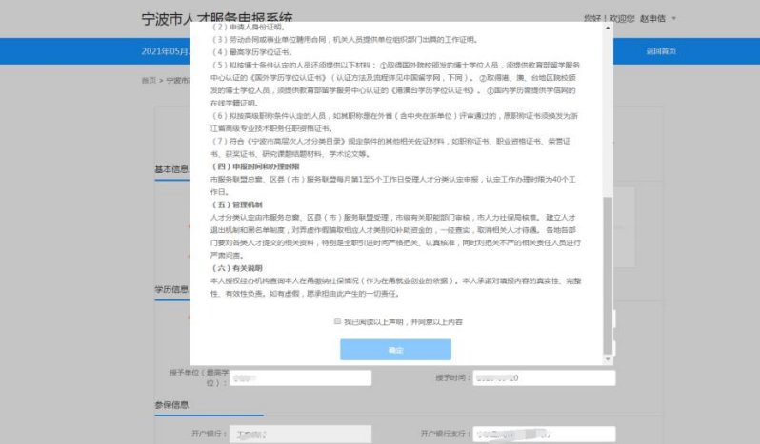Go back via 返回首页 link
This screenshot has width=760, height=444.
coord(660,50)
